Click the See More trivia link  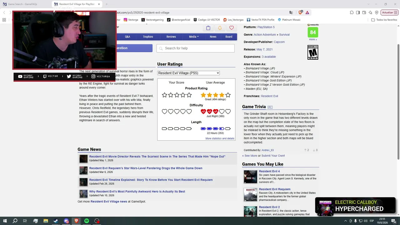coord(250,156)
